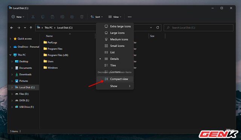The image size is (241, 140).
Task: Open the Sort dropdown
Action: coord(96,17)
